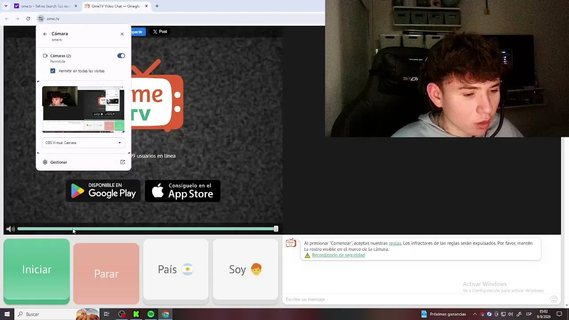Open the País country selector
Image resolution: width=569 pixels, height=320 pixels.
point(176,269)
